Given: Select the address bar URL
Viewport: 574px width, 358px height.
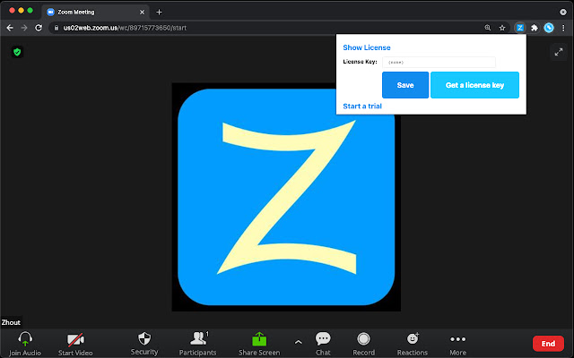Looking at the screenshot, I should [x=125, y=28].
